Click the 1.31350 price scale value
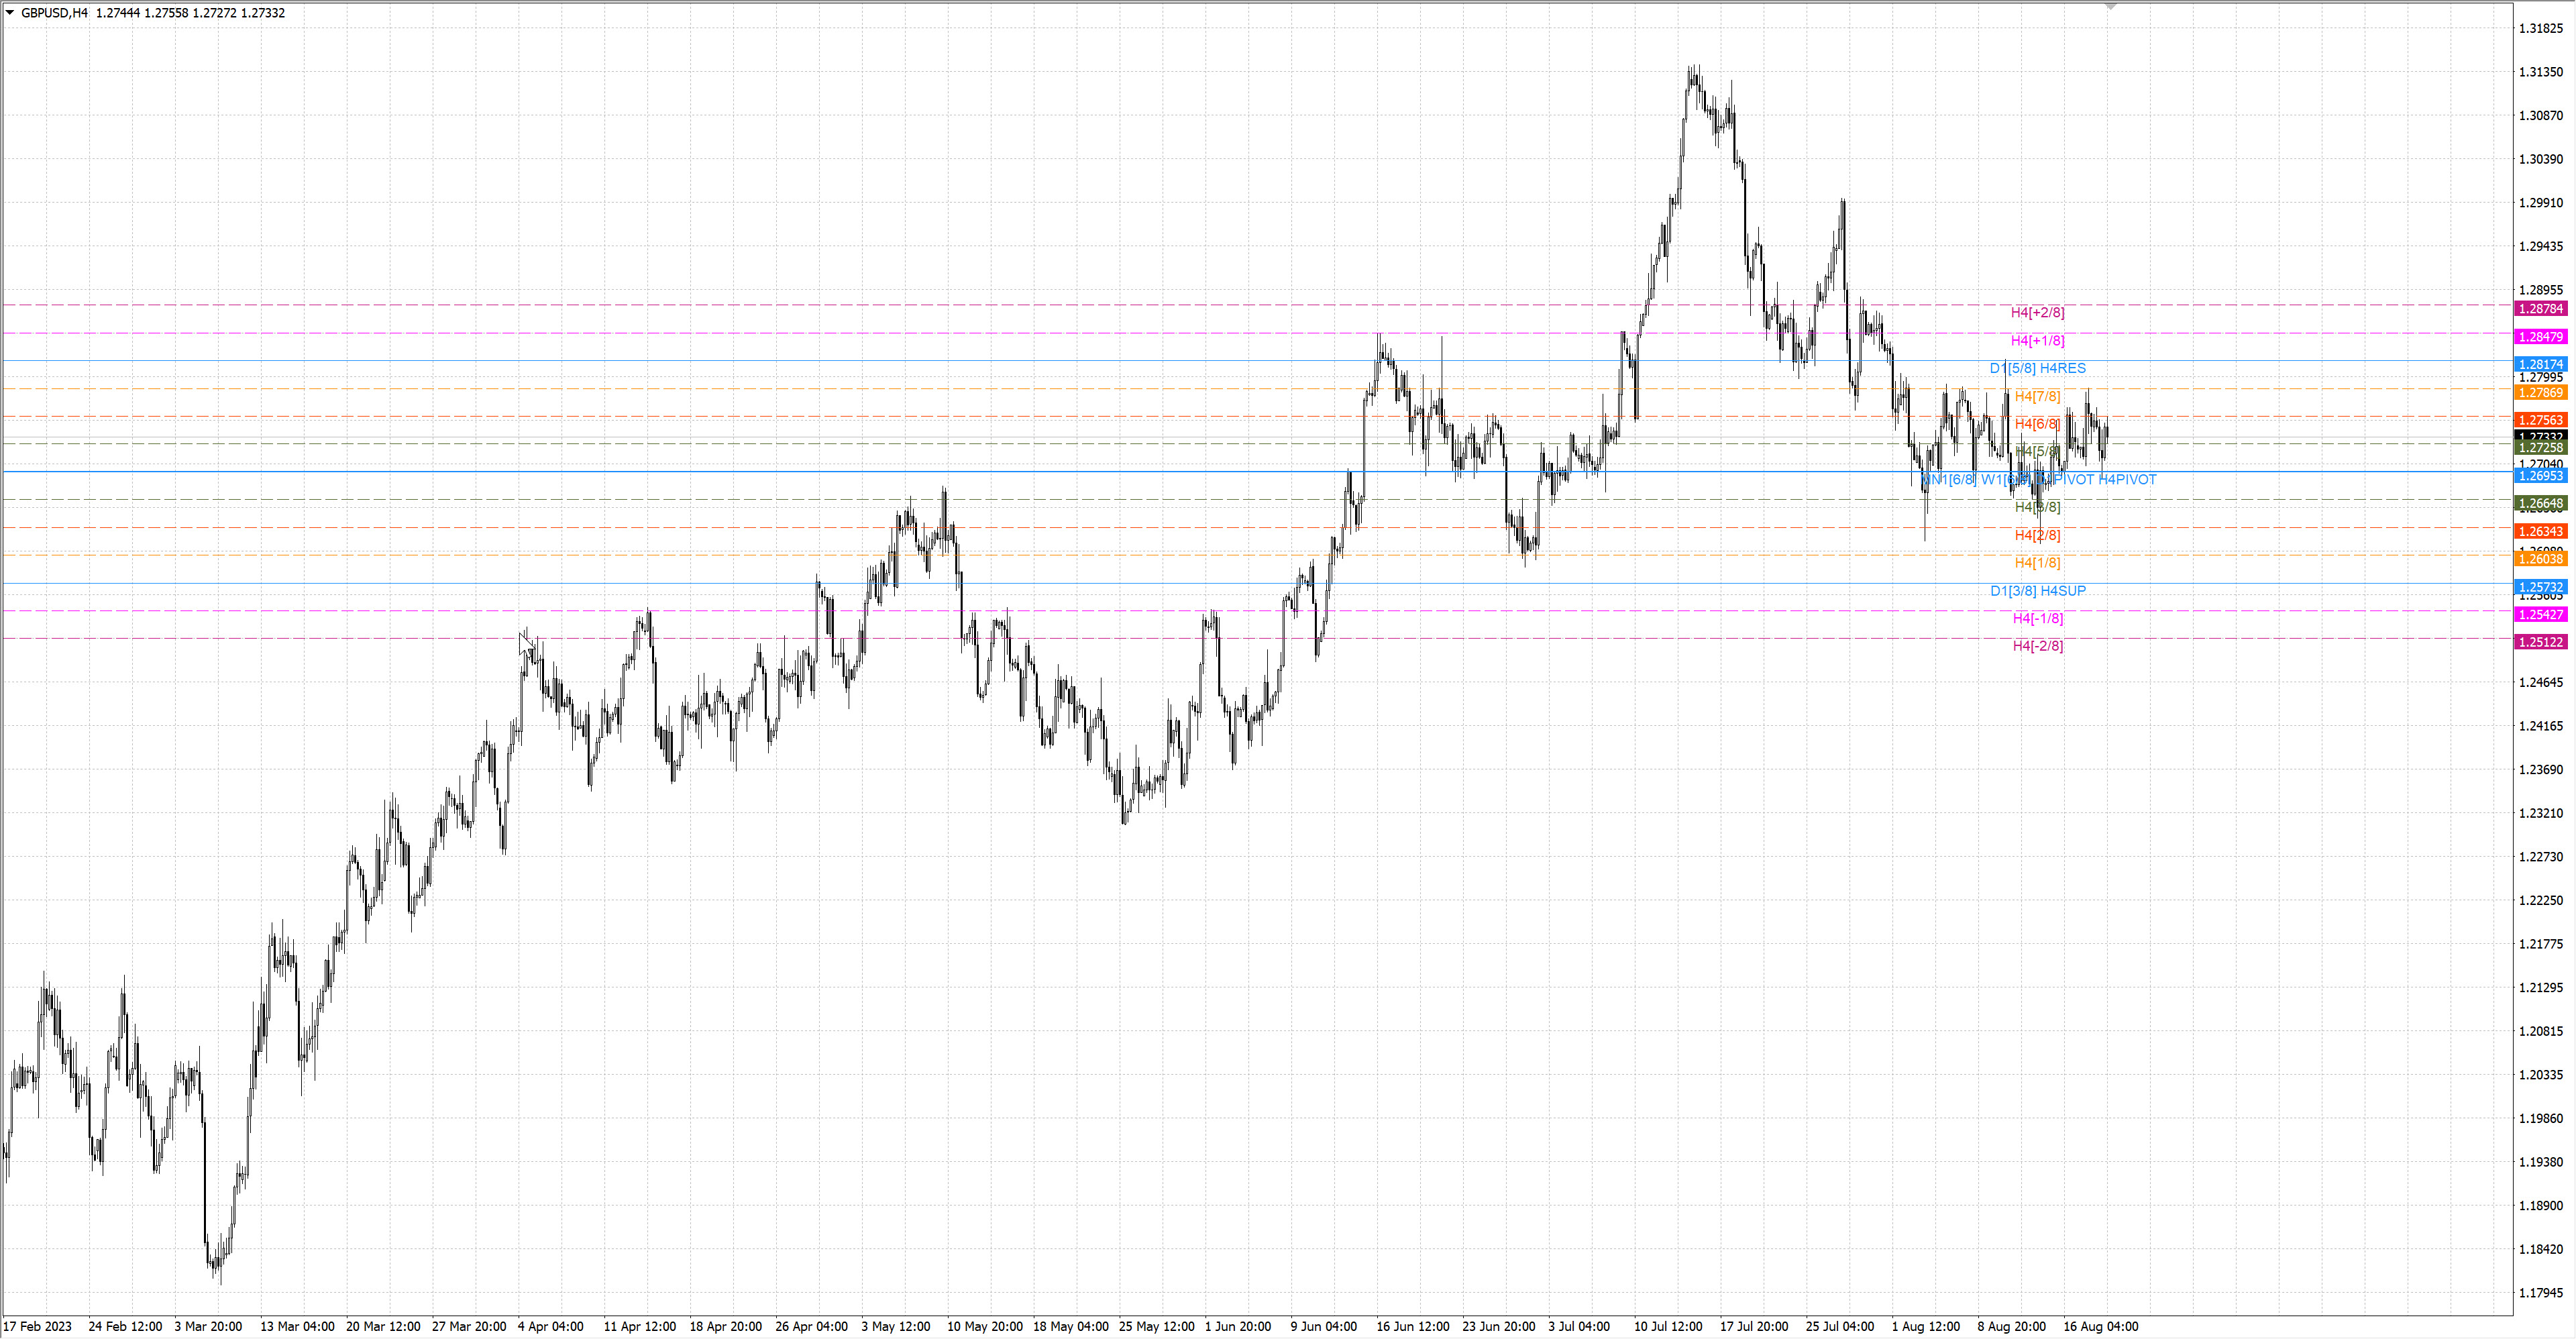This screenshot has height=1339, width=2576. tap(2540, 72)
